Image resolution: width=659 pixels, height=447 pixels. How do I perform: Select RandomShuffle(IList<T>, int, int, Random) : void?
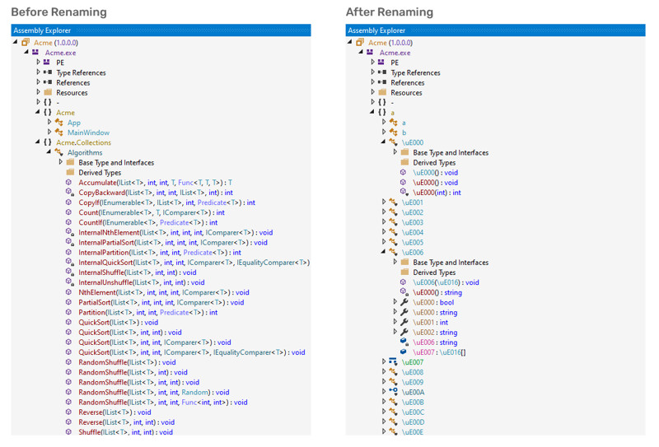[154, 392]
